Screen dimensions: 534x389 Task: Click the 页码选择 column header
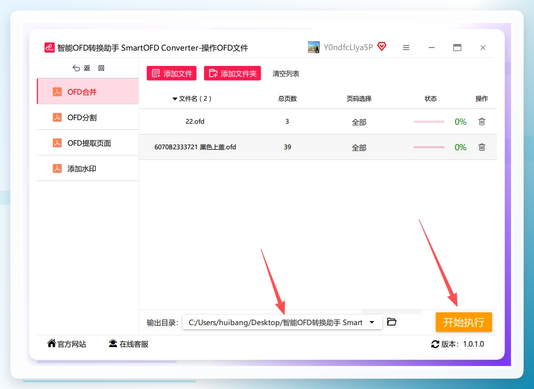(x=359, y=99)
